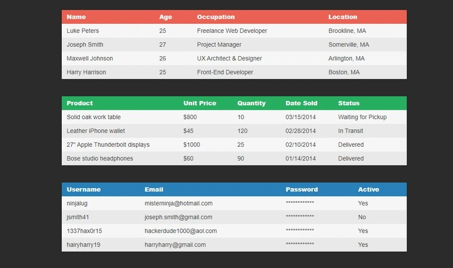The image size is (453, 268).
Task: Click the 03/15/2014 date sold
Action: point(301,117)
